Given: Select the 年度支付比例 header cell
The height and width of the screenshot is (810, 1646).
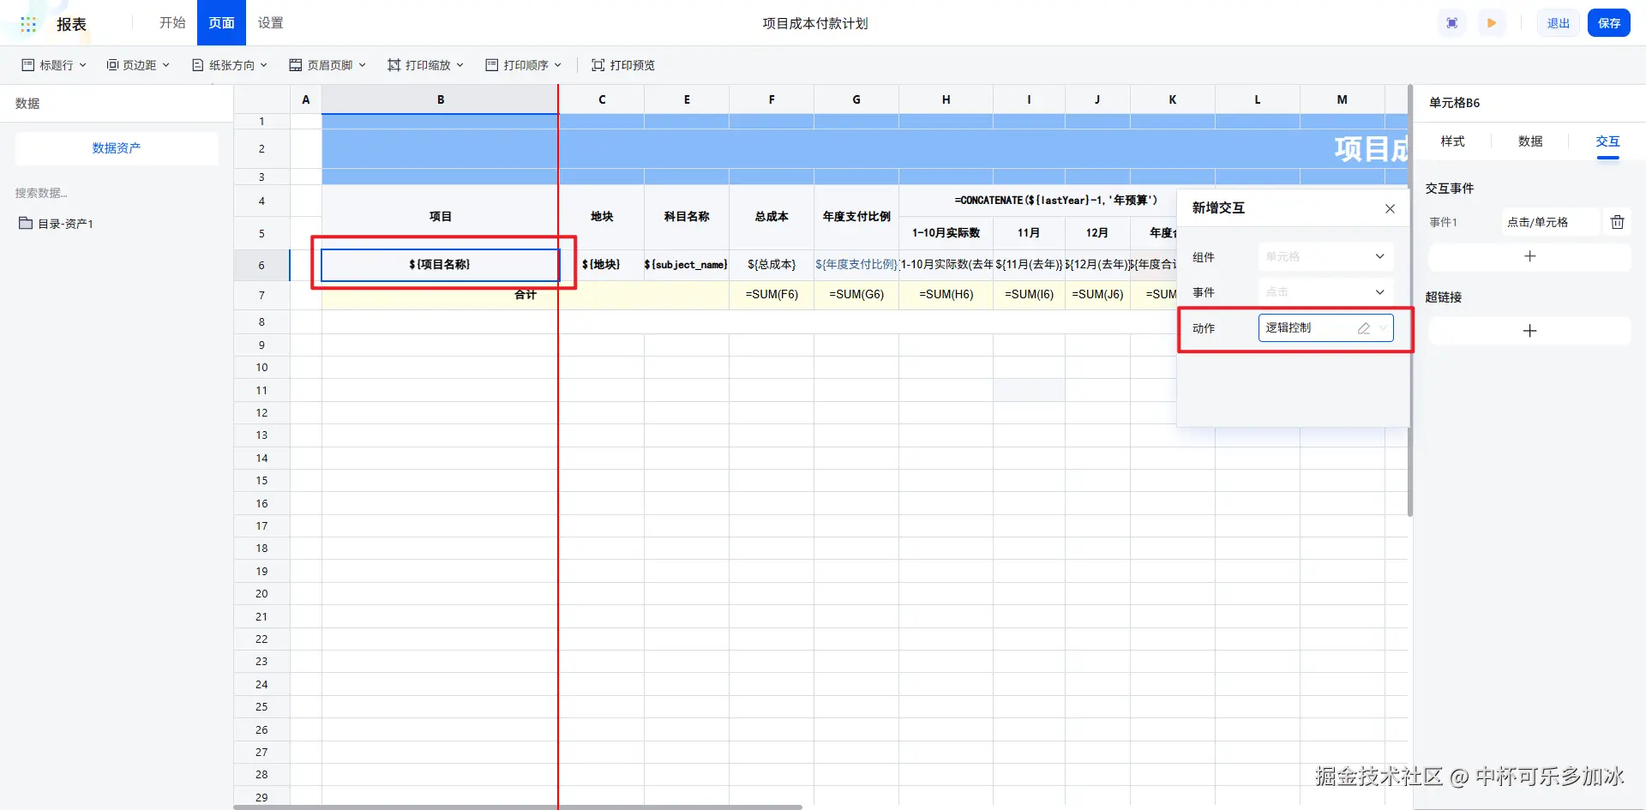Looking at the screenshot, I should coord(856,217).
